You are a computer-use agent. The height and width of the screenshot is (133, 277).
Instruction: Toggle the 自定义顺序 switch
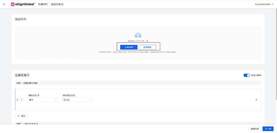[246, 75]
